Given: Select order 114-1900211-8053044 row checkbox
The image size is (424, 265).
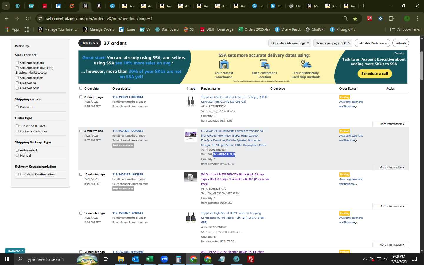Looking at the screenshot, I should click(81, 97).
